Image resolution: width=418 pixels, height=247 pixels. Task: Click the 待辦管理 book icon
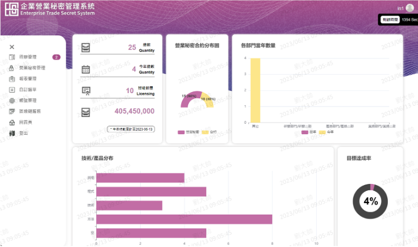coord(12,57)
